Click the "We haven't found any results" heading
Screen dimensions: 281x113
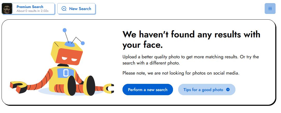click(x=191, y=39)
